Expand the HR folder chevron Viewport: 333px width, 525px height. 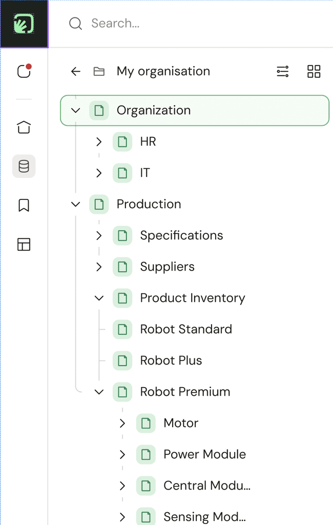click(99, 142)
